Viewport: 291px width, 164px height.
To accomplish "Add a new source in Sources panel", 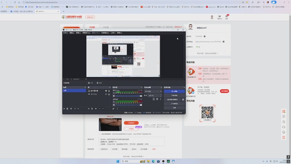I will click(89, 109).
